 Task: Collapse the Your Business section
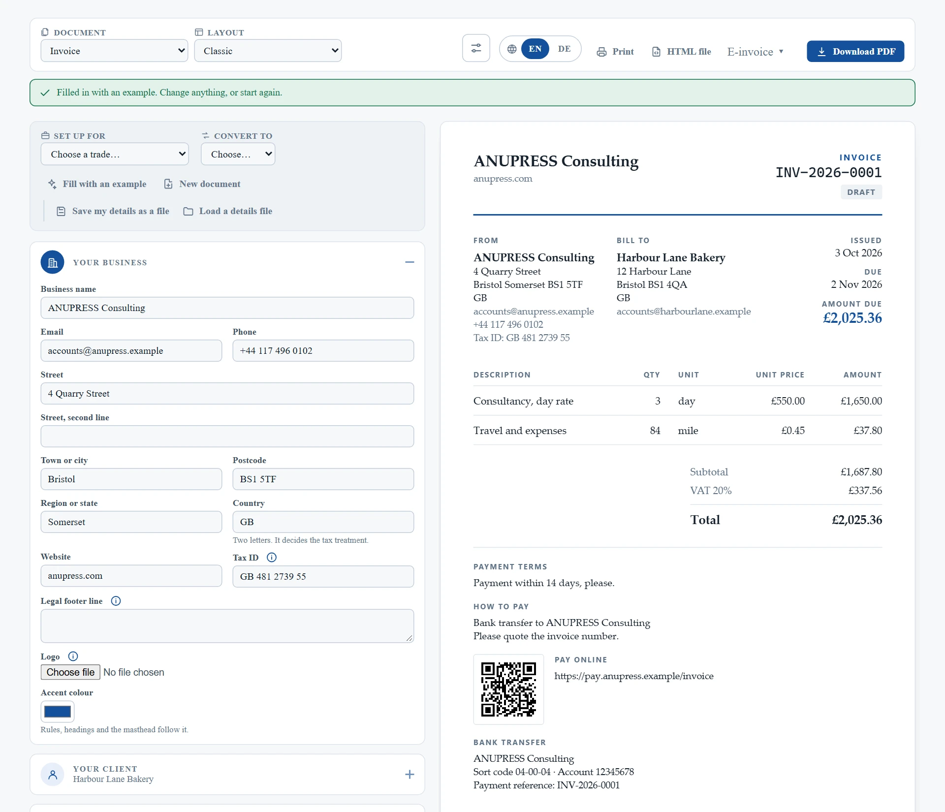click(x=409, y=262)
